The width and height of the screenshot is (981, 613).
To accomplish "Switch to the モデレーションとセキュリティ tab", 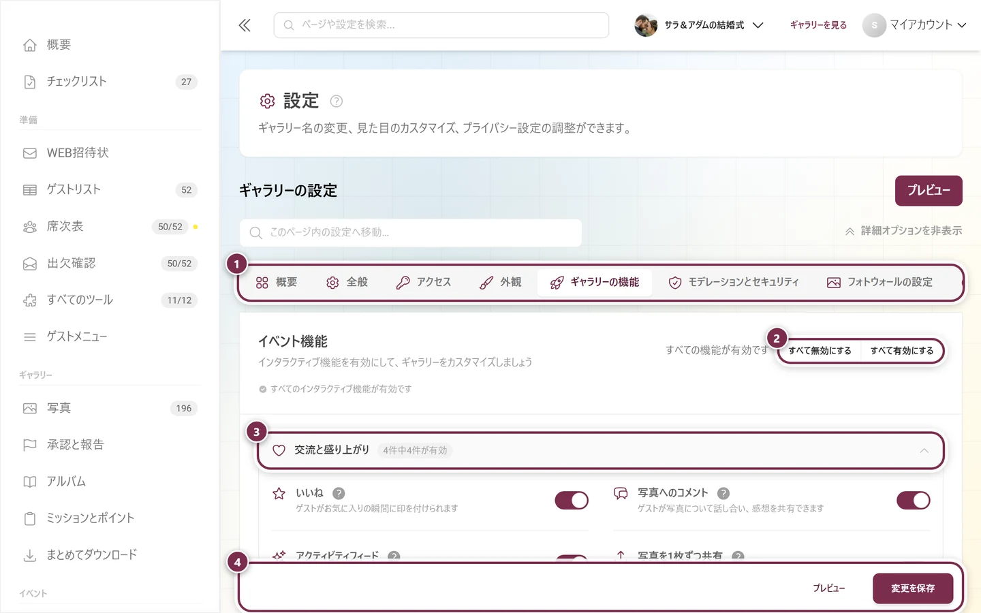I will point(734,283).
